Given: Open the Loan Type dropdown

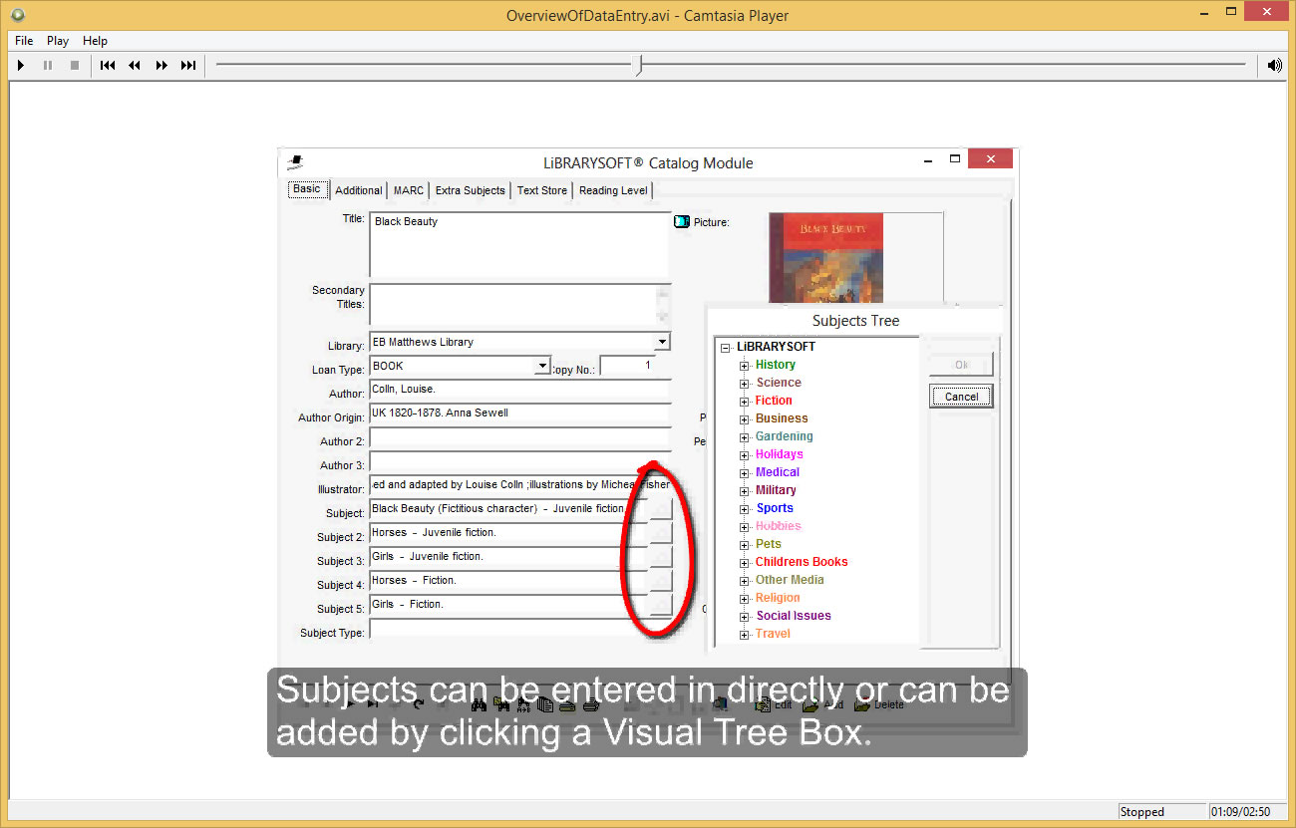Looking at the screenshot, I should pos(542,366).
